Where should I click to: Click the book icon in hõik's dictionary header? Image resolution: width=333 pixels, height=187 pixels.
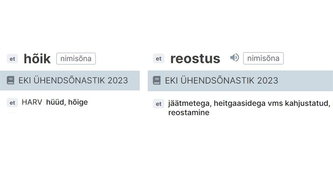coord(11,81)
